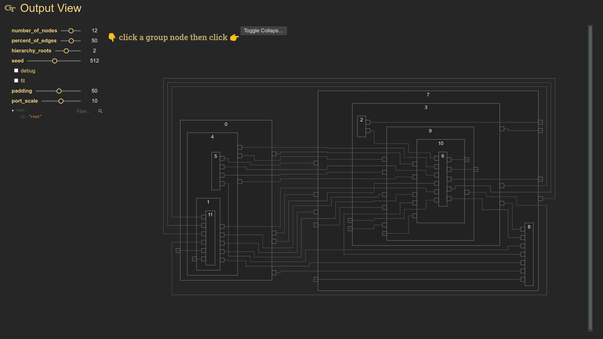Viewport: 603px width, 339px height.
Task: Click the number_of_nodes slider handle
Action: point(70,30)
